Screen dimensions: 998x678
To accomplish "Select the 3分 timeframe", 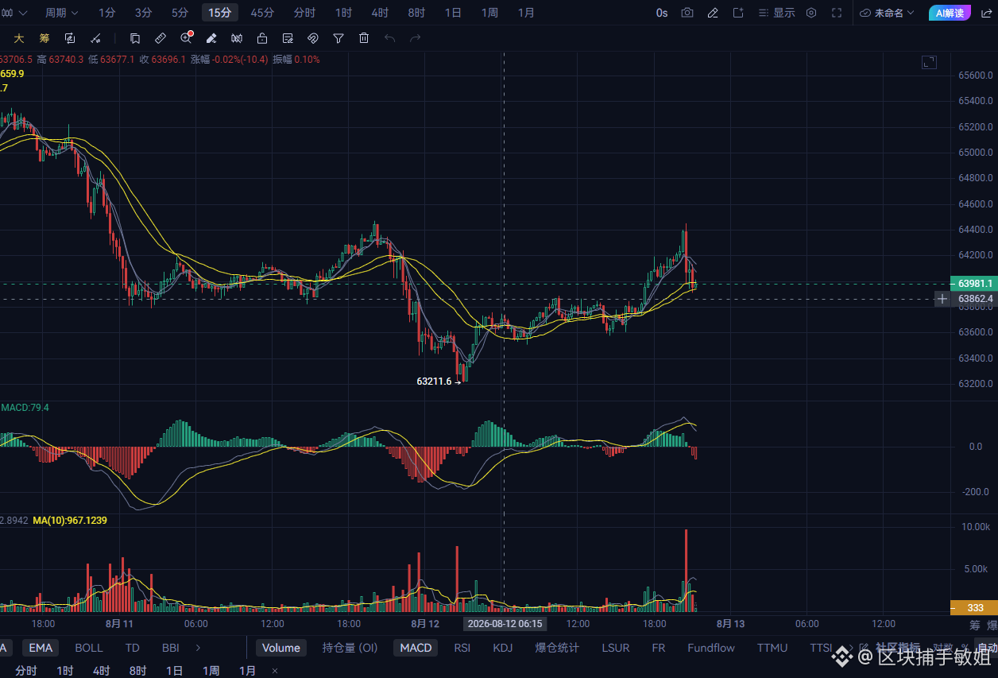I will click(144, 13).
